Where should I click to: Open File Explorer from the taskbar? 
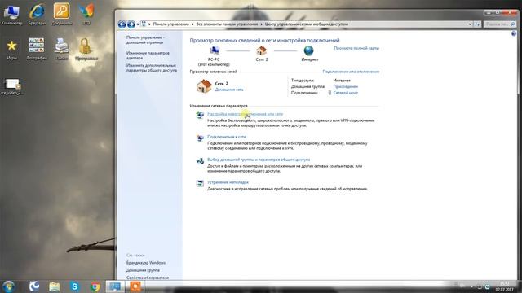tap(55, 286)
